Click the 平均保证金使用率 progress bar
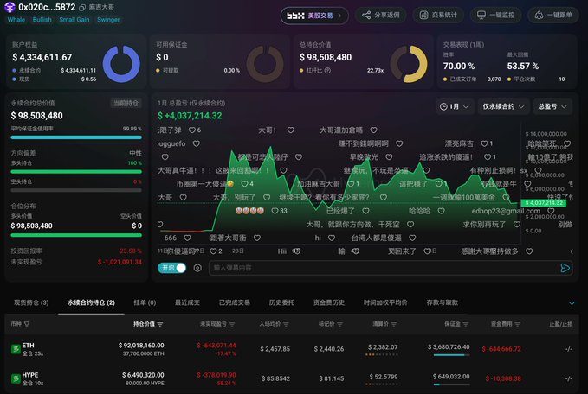The height and width of the screenshot is (394, 588). pos(76,137)
